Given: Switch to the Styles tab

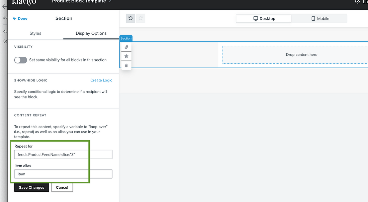Looking at the screenshot, I should pyautogui.click(x=35, y=33).
